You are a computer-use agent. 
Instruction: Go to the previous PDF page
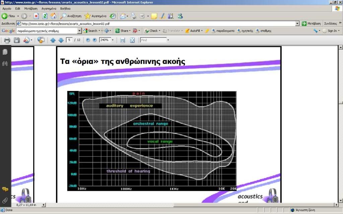53,40
